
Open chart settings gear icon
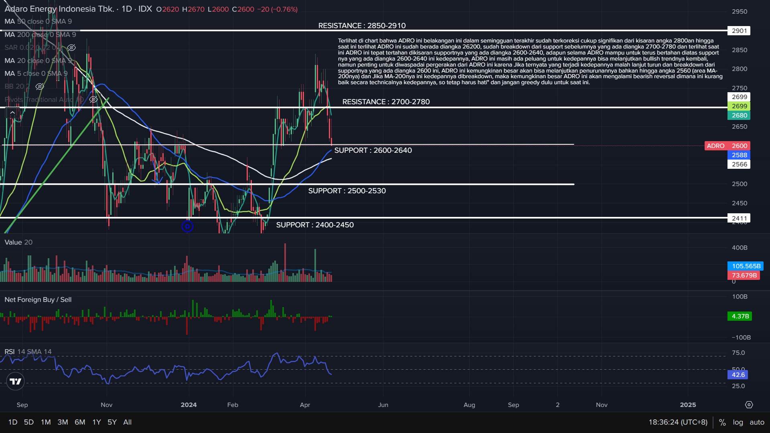(x=749, y=405)
